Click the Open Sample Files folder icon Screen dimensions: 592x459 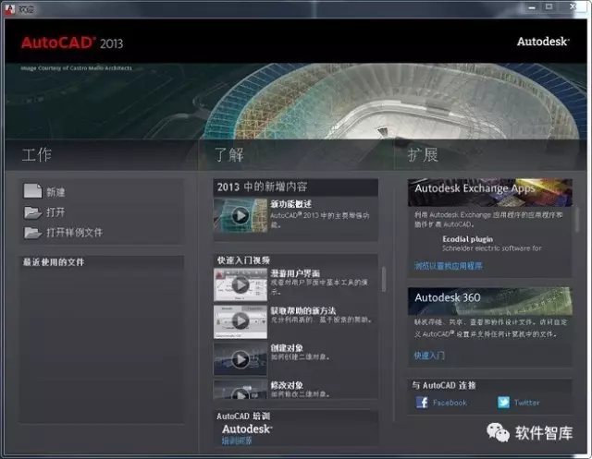[32, 233]
